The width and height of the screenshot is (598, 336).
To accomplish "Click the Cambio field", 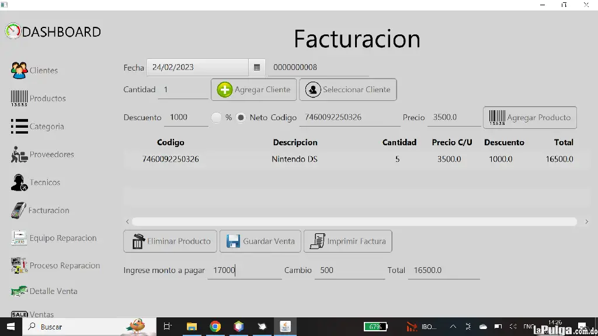I will (x=350, y=271).
